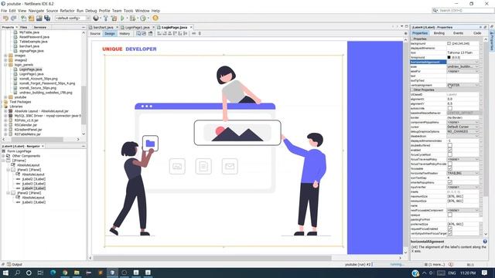Toggle the enabled property checkbox
The width and height of the screenshot is (495, 278).
[450, 150]
